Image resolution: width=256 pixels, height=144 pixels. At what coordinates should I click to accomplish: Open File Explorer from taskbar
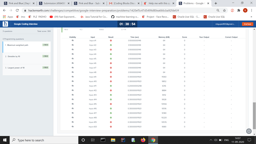point(113,140)
